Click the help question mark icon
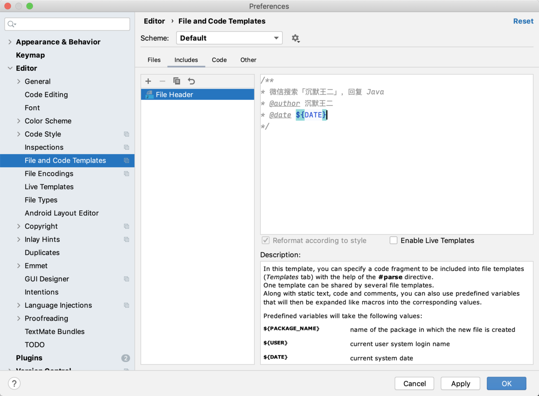Screen dimensions: 539x396 14,383
